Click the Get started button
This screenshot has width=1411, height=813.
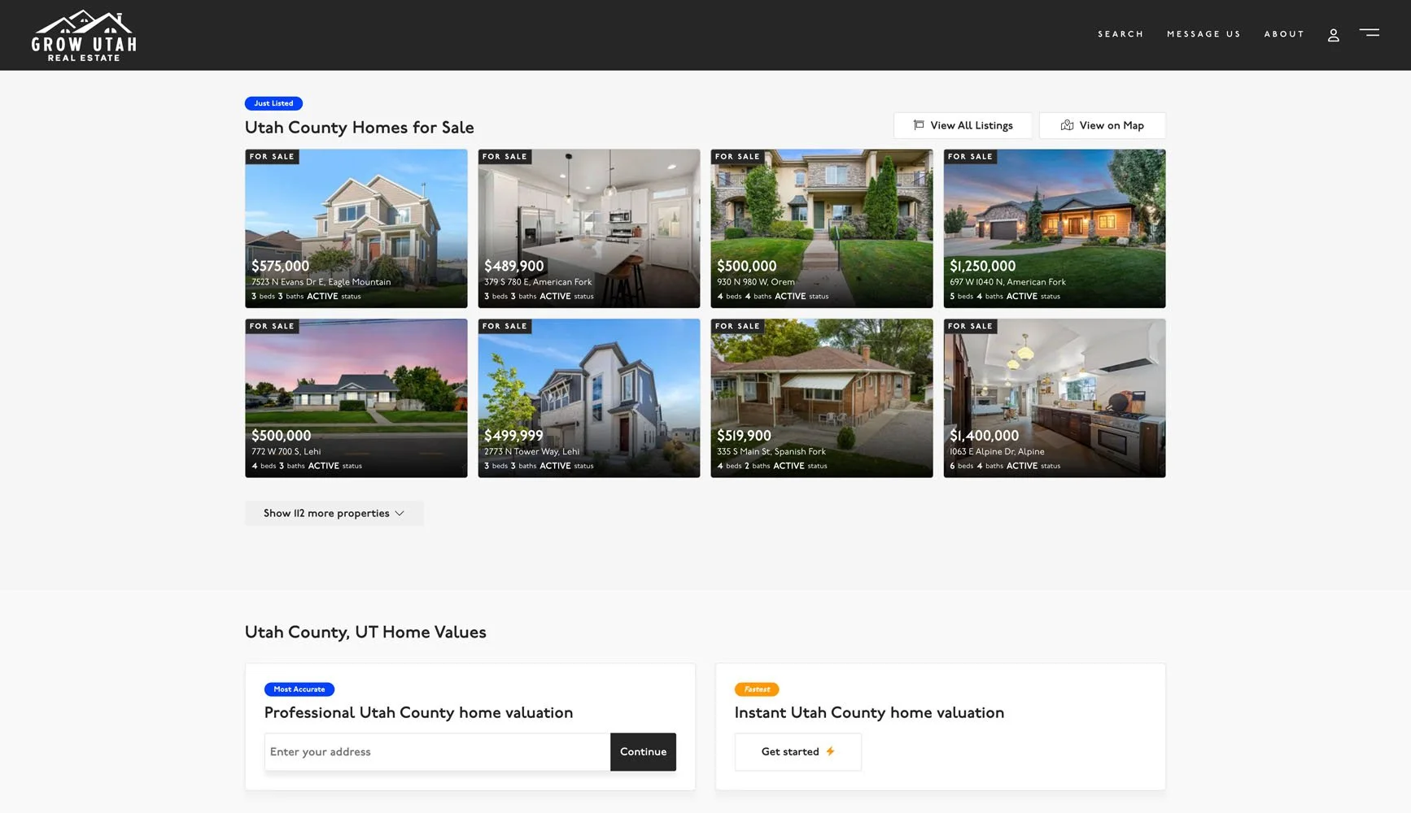[x=797, y=752]
